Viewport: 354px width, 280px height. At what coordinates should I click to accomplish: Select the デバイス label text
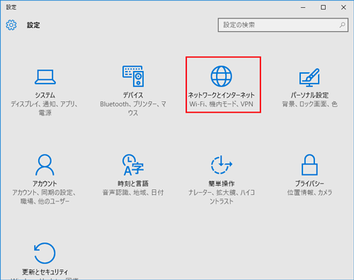(x=133, y=95)
